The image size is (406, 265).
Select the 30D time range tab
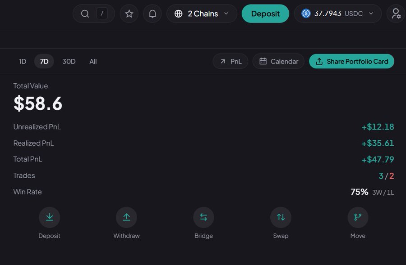pyautogui.click(x=69, y=62)
